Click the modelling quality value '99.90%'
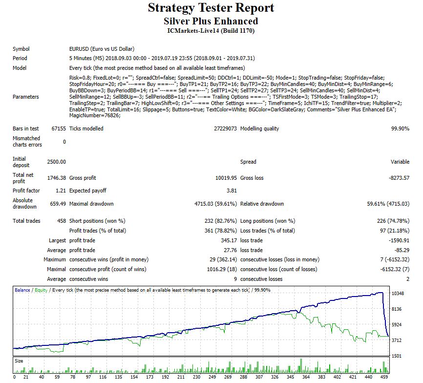The height and width of the screenshot is (383, 423). (400, 128)
